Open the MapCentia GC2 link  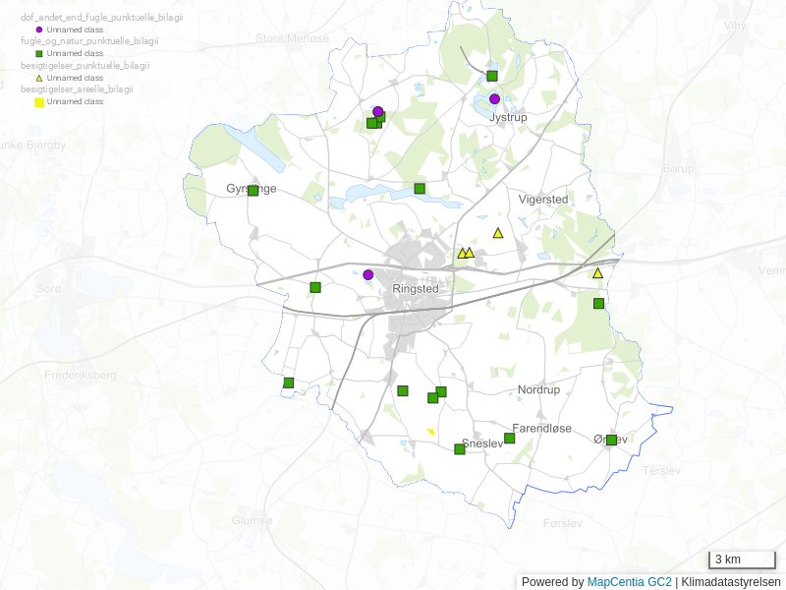tap(629, 582)
